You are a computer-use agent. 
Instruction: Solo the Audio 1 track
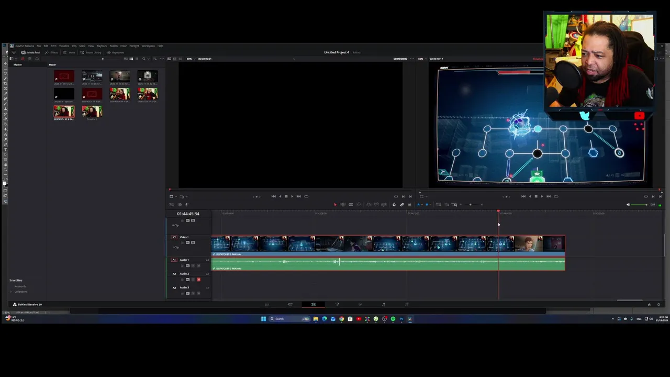(x=193, y=265)
